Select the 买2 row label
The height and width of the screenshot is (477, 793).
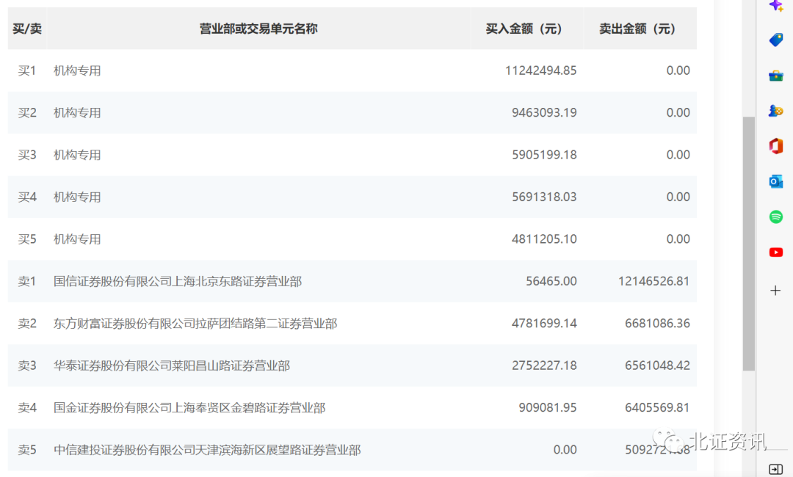click(27, 113)
